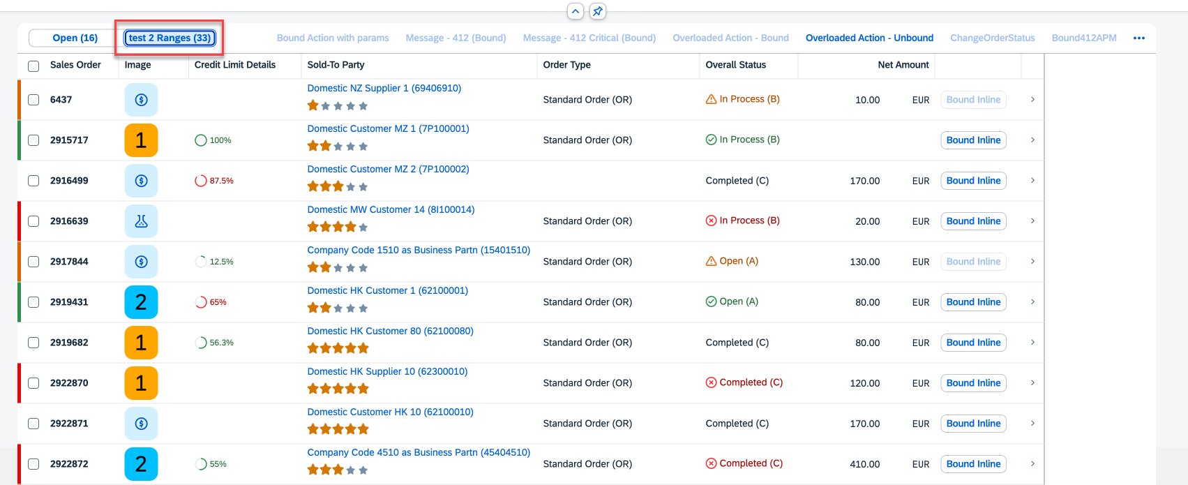1188x485 pixels.
Task: Click the star rating for Domestic NZ Supplier 1
Action: (x=338, y=106)
